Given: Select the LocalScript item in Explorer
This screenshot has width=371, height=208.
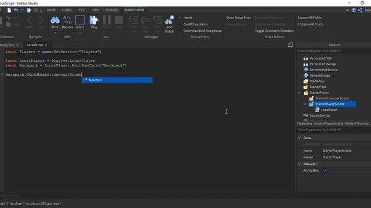Looking at the screenshot, I should point(329,110).
